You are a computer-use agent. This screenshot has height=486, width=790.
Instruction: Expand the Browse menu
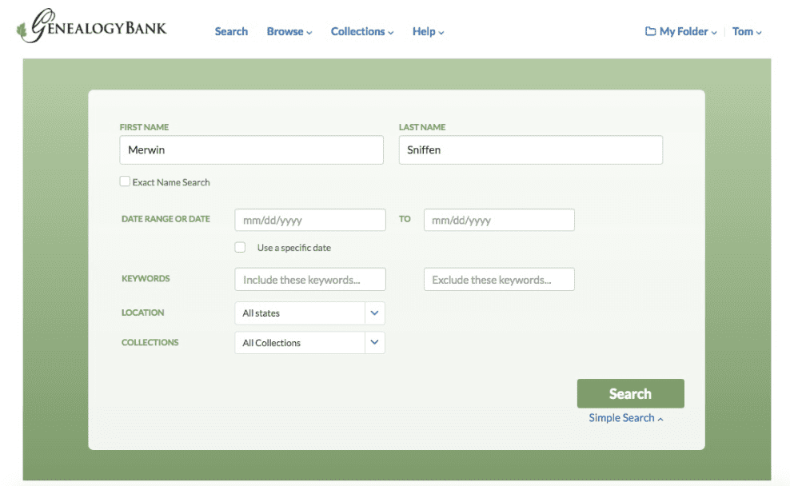click(289, 31)
